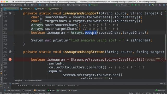
Task: Run the Anagram configuration with the green play icon
Action: [132, 5]
